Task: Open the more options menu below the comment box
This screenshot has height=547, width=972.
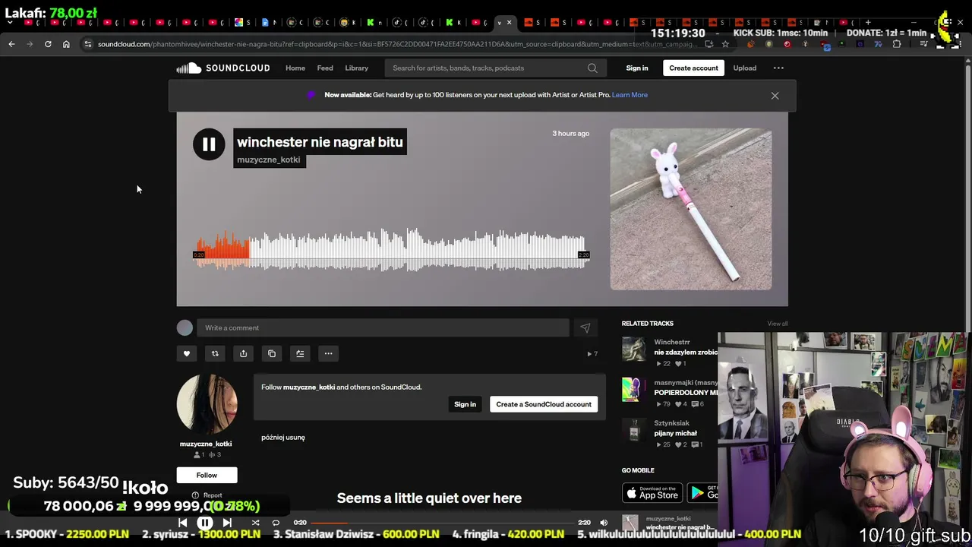Action: (328, 353)
